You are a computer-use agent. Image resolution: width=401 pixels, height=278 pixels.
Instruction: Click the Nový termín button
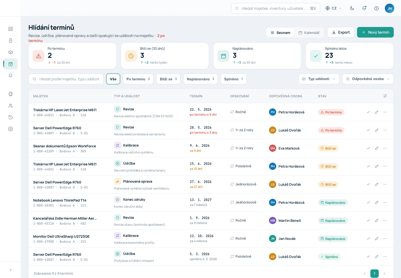tap(375, 32)
